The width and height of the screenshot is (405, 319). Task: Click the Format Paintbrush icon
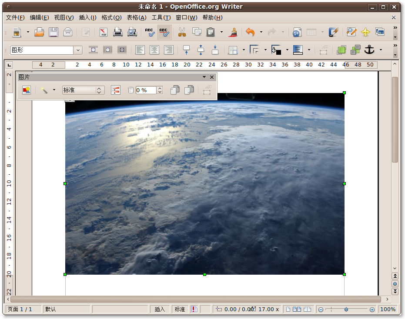click(233, 32)
